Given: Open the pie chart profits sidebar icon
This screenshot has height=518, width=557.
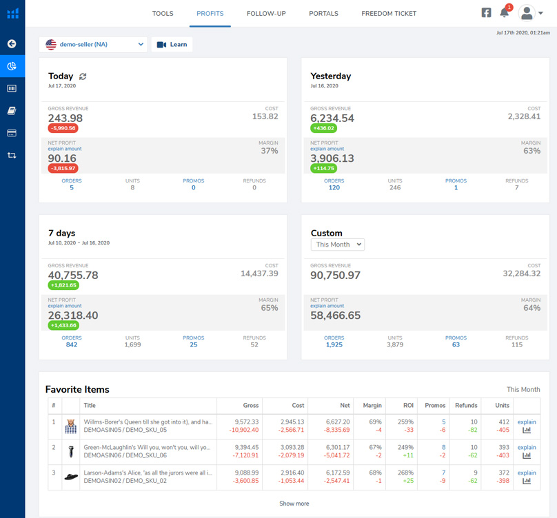Looking at the screenshot, I should [x=12, y=66].
